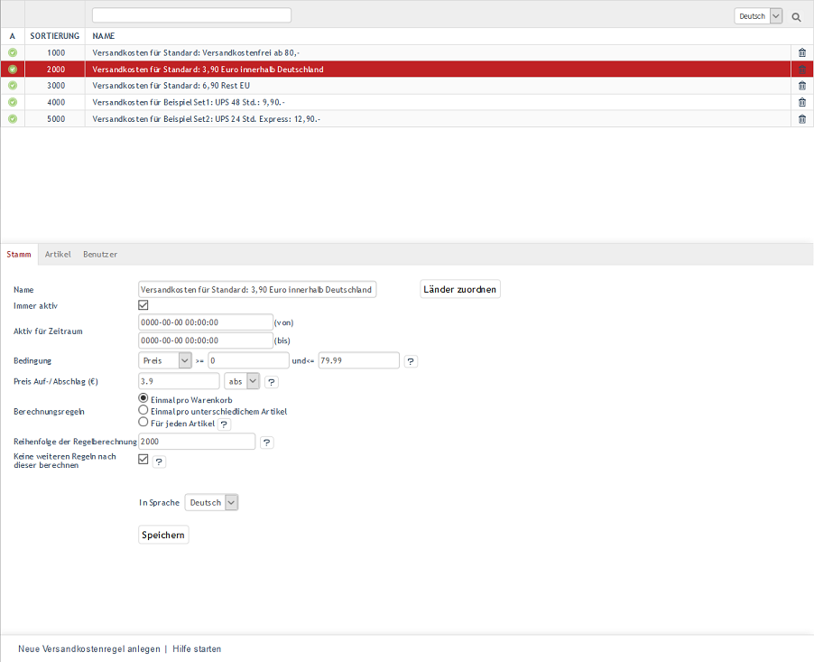Toggle active status of sorting 1000 rule

[x=13, y=53]
